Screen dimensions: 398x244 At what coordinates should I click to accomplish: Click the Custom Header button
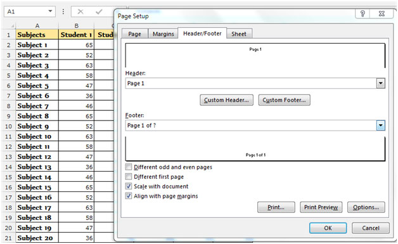coord(226,100)
